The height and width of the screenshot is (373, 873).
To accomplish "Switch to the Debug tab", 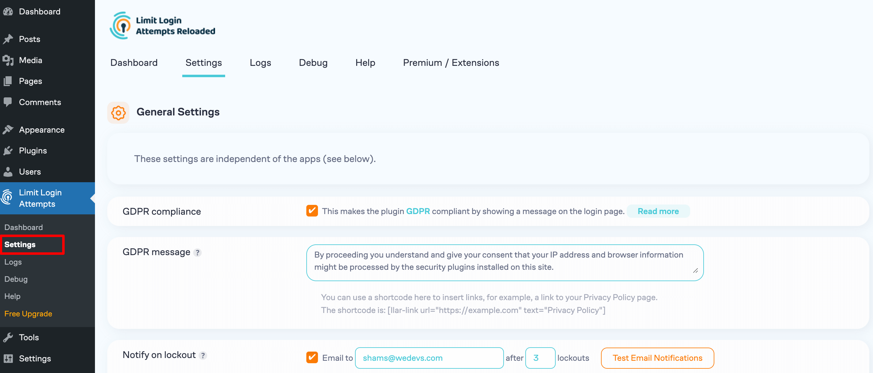I will [313, 62].
